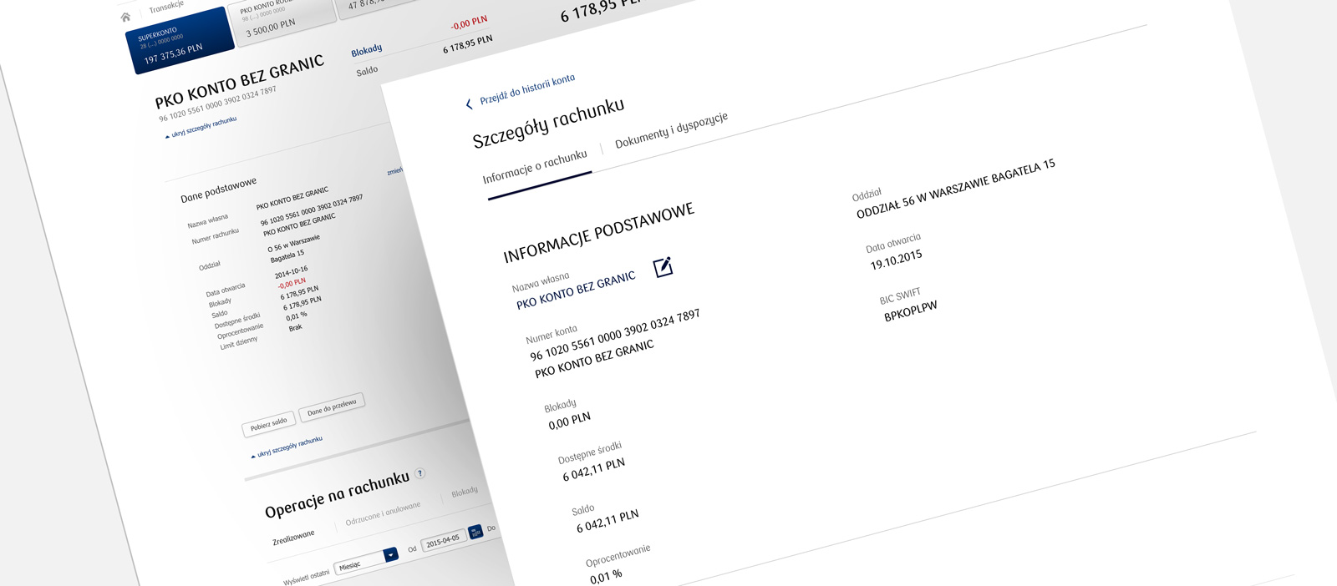Select the Blokady tab under Operacje na rachunku

click(x=465, y=493)
